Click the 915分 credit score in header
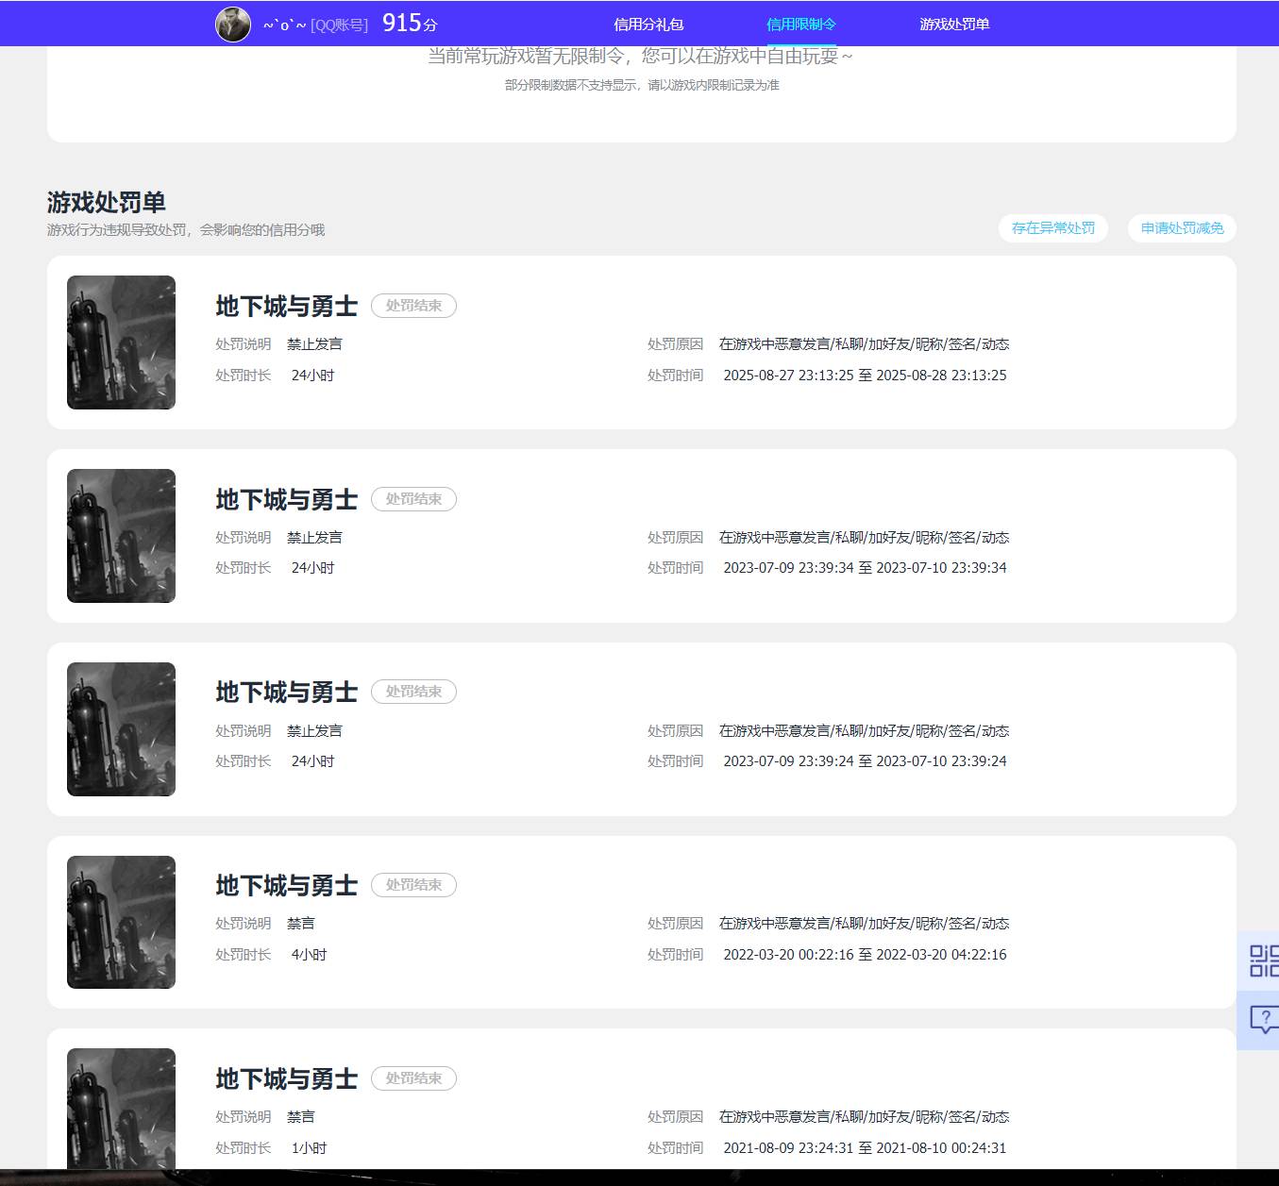Viewport: 1279px width, 1186px height. tap(410, 25)
